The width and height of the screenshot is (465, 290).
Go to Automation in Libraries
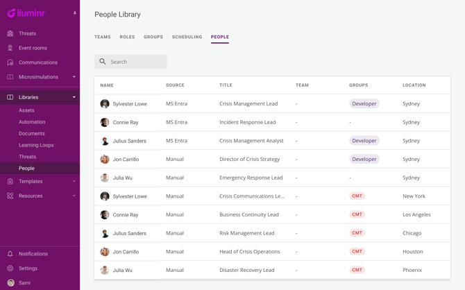click(x=32, y=122)
